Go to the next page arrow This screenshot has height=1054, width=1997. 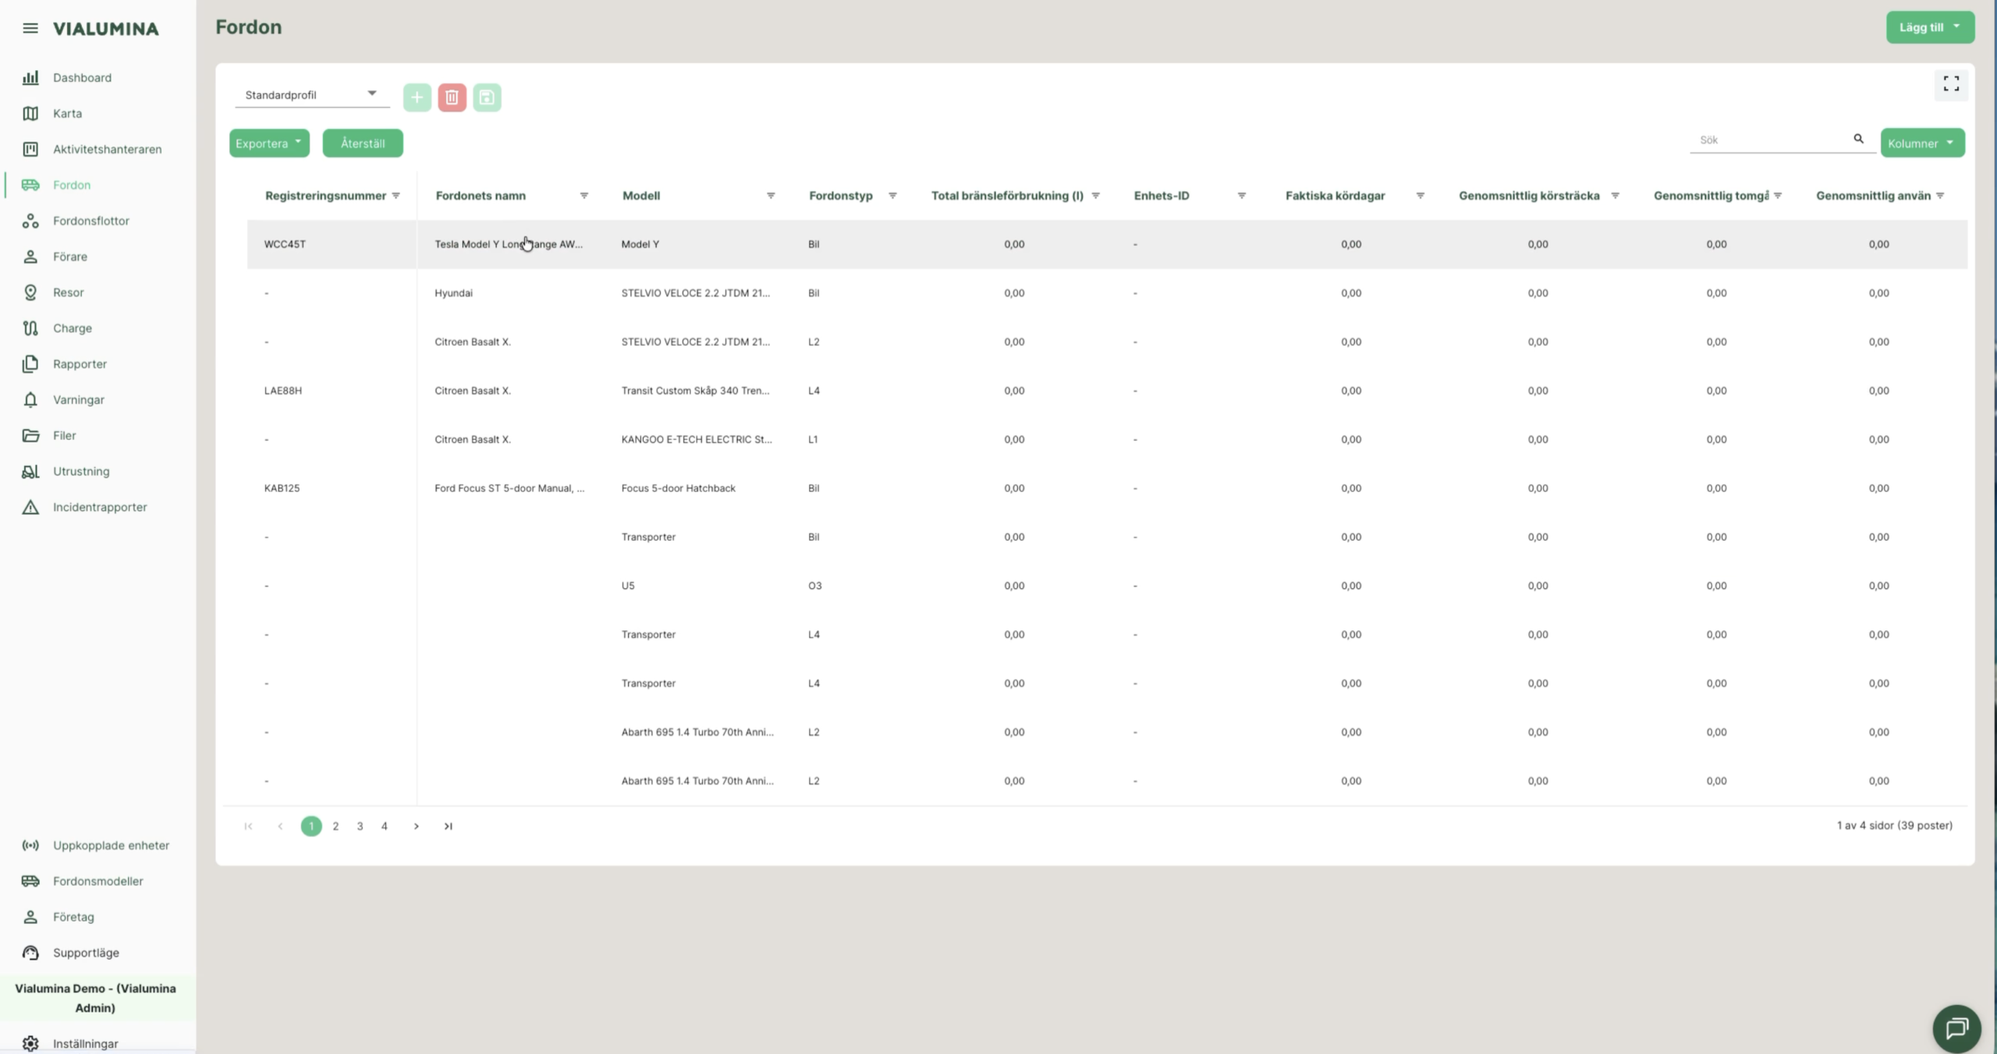point(417,826)
